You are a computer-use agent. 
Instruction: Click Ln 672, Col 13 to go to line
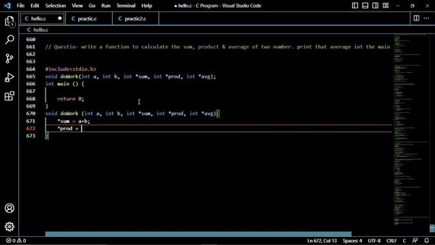[x=321, y=240]
